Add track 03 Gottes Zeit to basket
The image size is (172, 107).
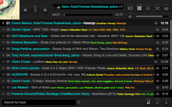click(158, 36)
